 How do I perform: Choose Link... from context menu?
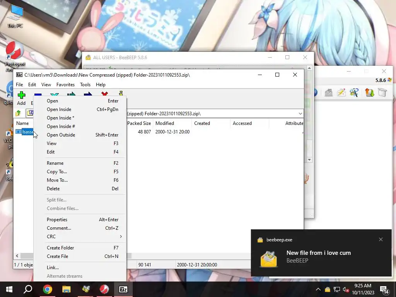pos(80,268)
